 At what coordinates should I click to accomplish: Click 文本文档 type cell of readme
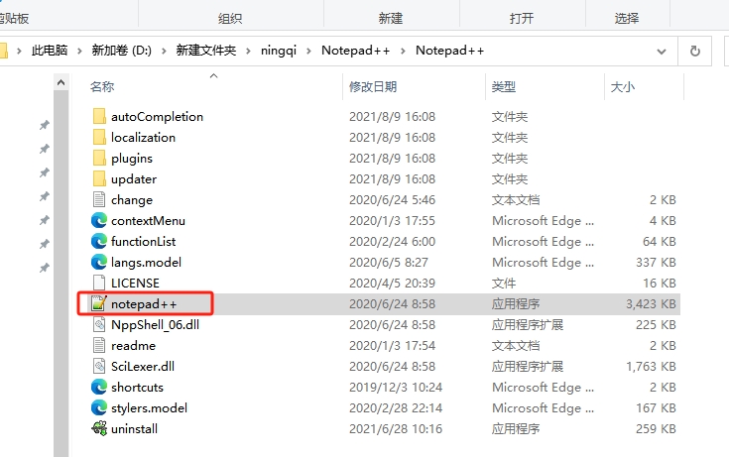click(x=516, y=345)
